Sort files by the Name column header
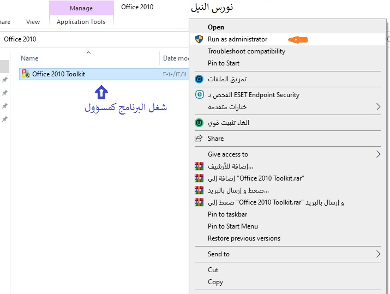Image resolution: width=390 pixels, height=294 pixels. (x=29, y=58)
